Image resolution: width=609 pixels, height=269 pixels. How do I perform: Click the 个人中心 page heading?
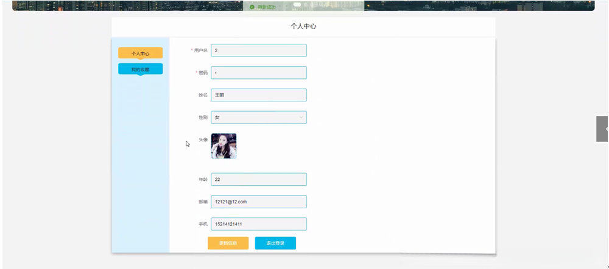pyautogui.click(x=303, y=26)
